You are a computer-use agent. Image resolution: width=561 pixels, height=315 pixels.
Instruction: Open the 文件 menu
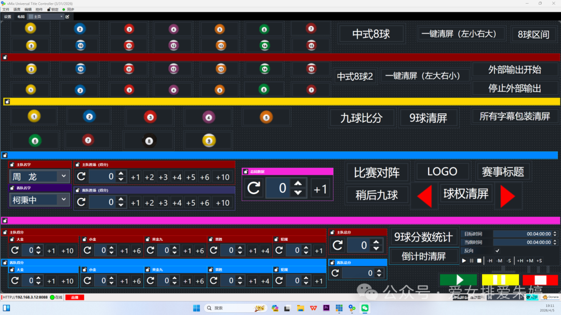tap(6, 9)
